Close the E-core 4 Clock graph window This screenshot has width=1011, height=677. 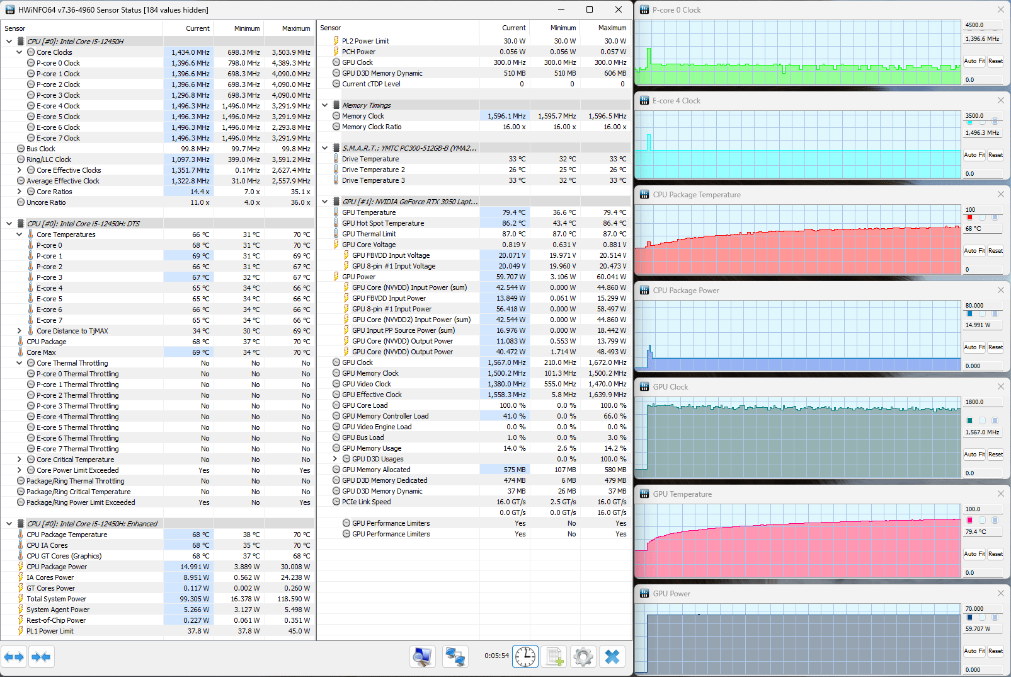tap(1000, 101)
